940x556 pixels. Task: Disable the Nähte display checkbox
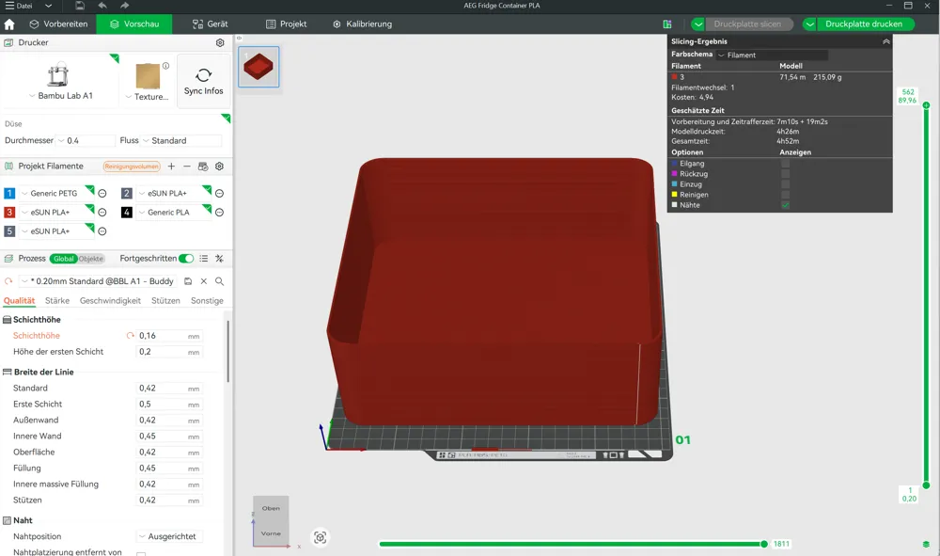point(785,205)
